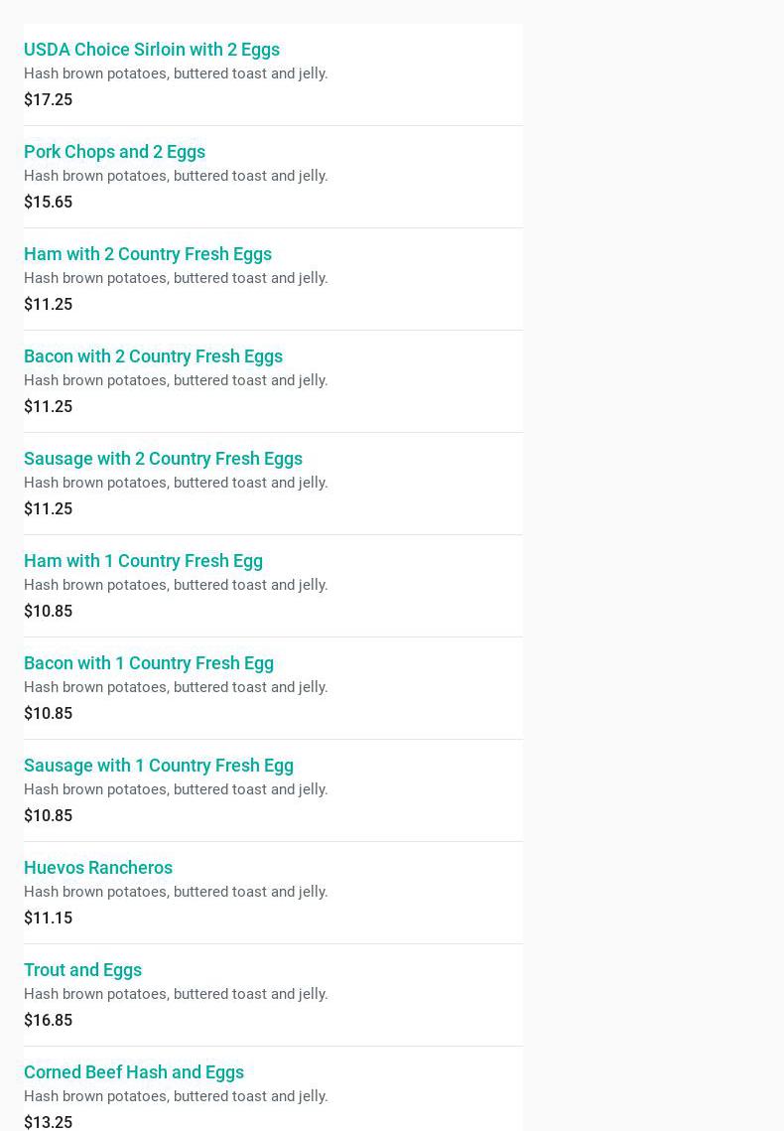784x1131 pixels.
Task: Open Corned Beef Hash and Eggs
Action: (134, 1071)
